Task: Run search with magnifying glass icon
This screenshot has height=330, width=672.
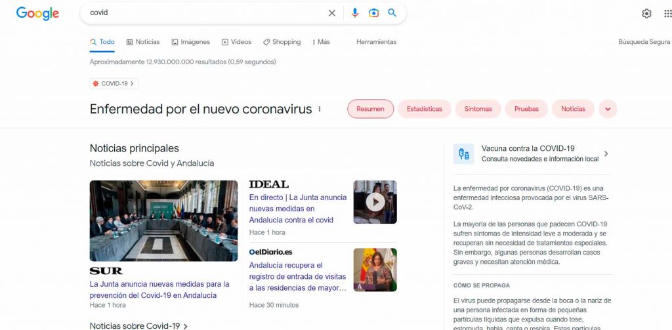Action: click(x=392, y=13)
